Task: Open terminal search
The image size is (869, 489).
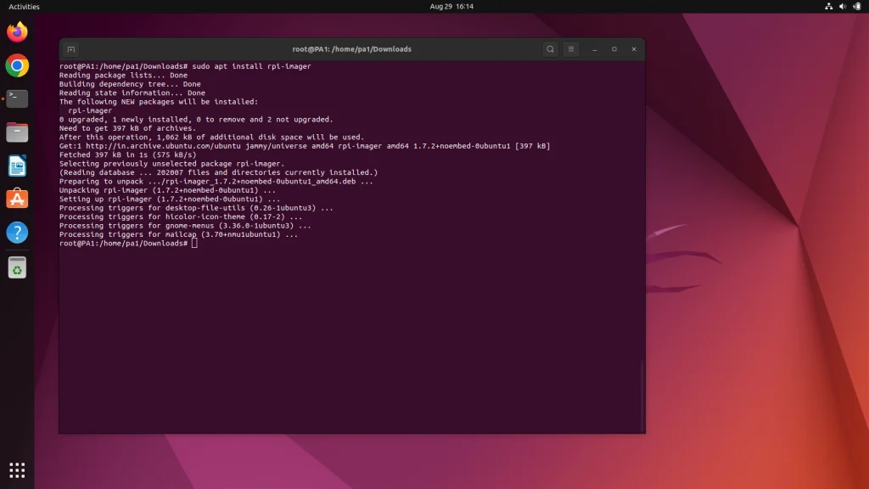Action: [x=550, y=49]
